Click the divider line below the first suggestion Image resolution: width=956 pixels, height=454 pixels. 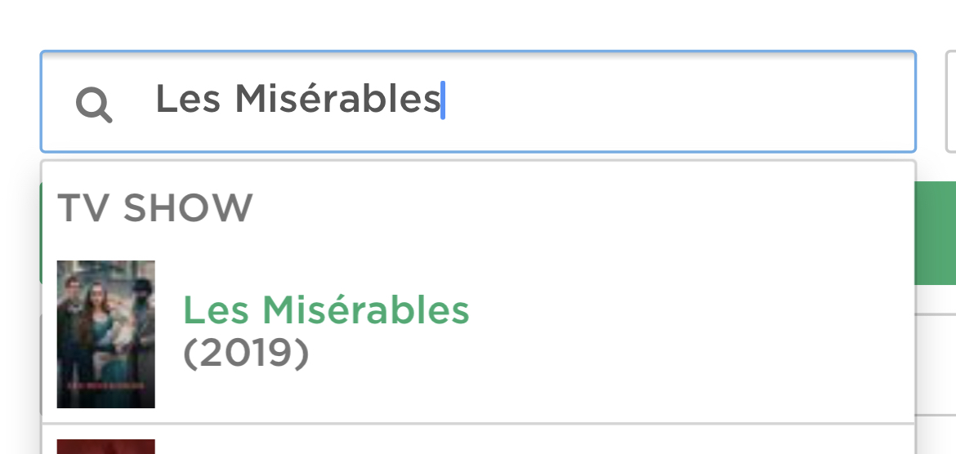[478, 424]
